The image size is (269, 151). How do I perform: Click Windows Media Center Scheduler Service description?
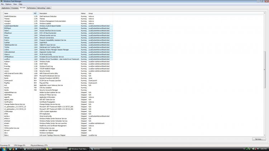53,121
